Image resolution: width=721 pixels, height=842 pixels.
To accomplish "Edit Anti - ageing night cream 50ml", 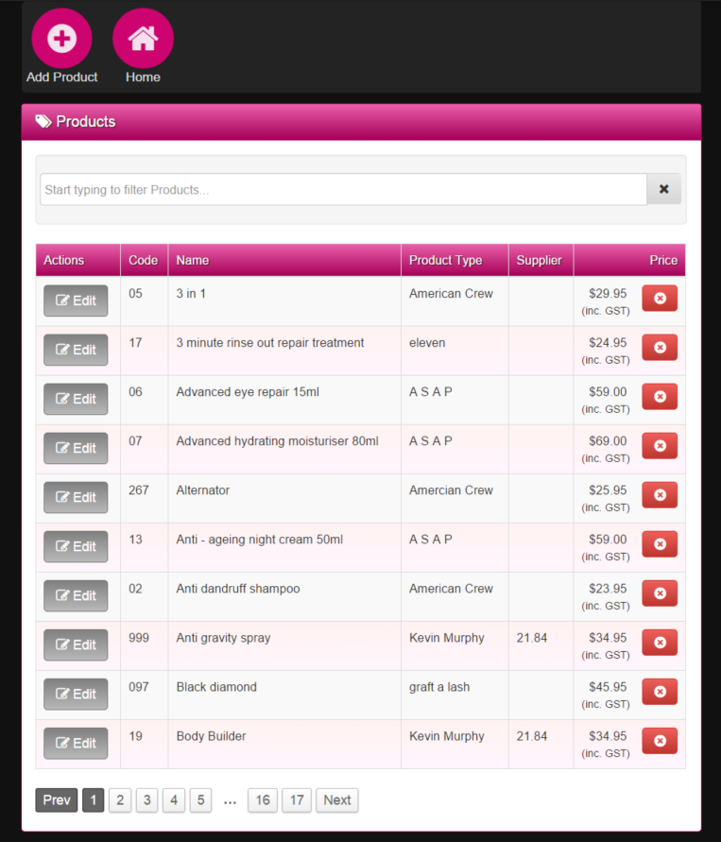I will point(76,546).
